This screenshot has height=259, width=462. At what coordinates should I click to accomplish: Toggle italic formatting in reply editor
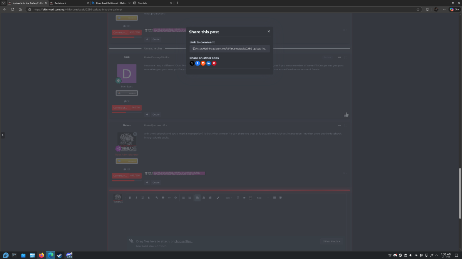pyautogui.click(x=136, y=198)
